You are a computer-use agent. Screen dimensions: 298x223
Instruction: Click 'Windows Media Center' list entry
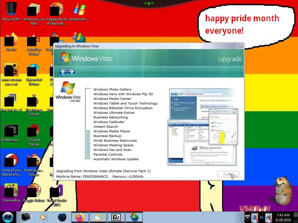[x=112, y=99]
